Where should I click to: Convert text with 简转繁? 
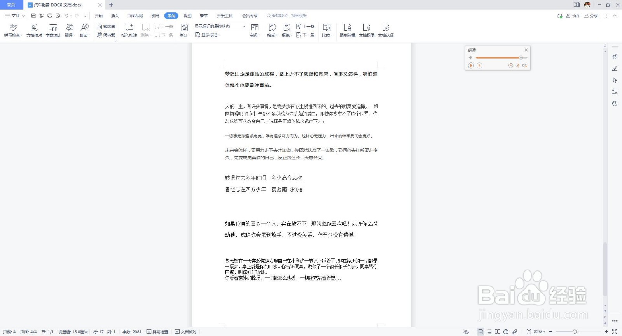pos(106,35)
